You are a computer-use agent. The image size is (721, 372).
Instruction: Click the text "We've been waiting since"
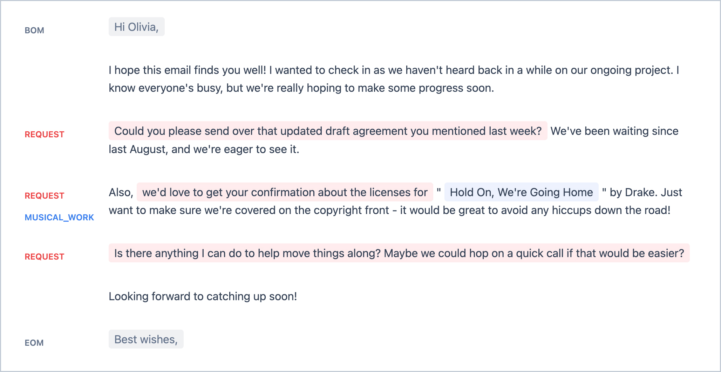pyautogui.click(x=614, y=131)
